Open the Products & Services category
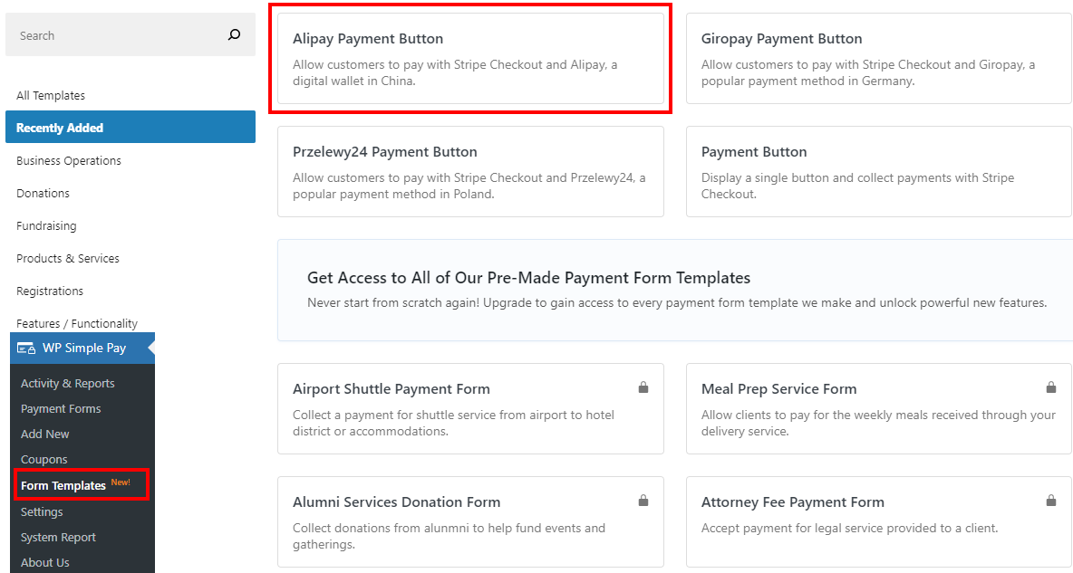 [68, 258]
